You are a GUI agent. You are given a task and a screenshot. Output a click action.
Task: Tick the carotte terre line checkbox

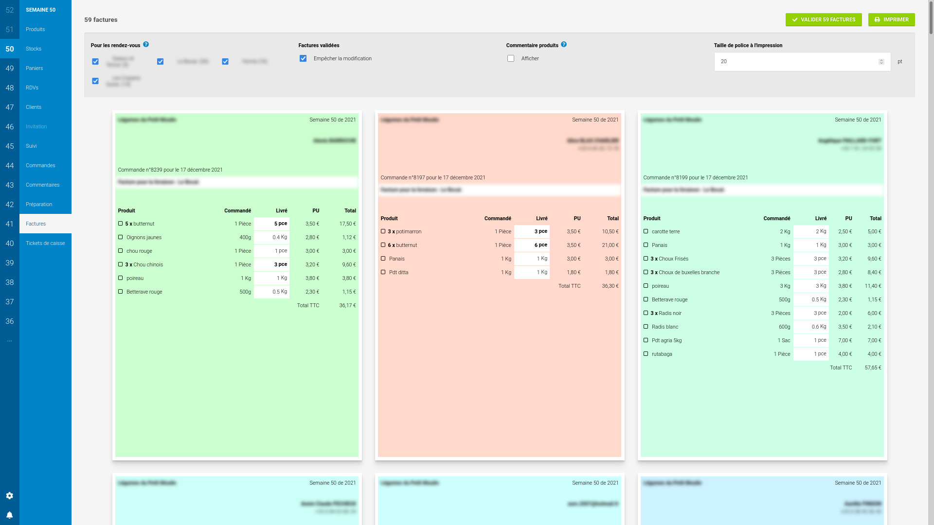click(x=646, y=231)
